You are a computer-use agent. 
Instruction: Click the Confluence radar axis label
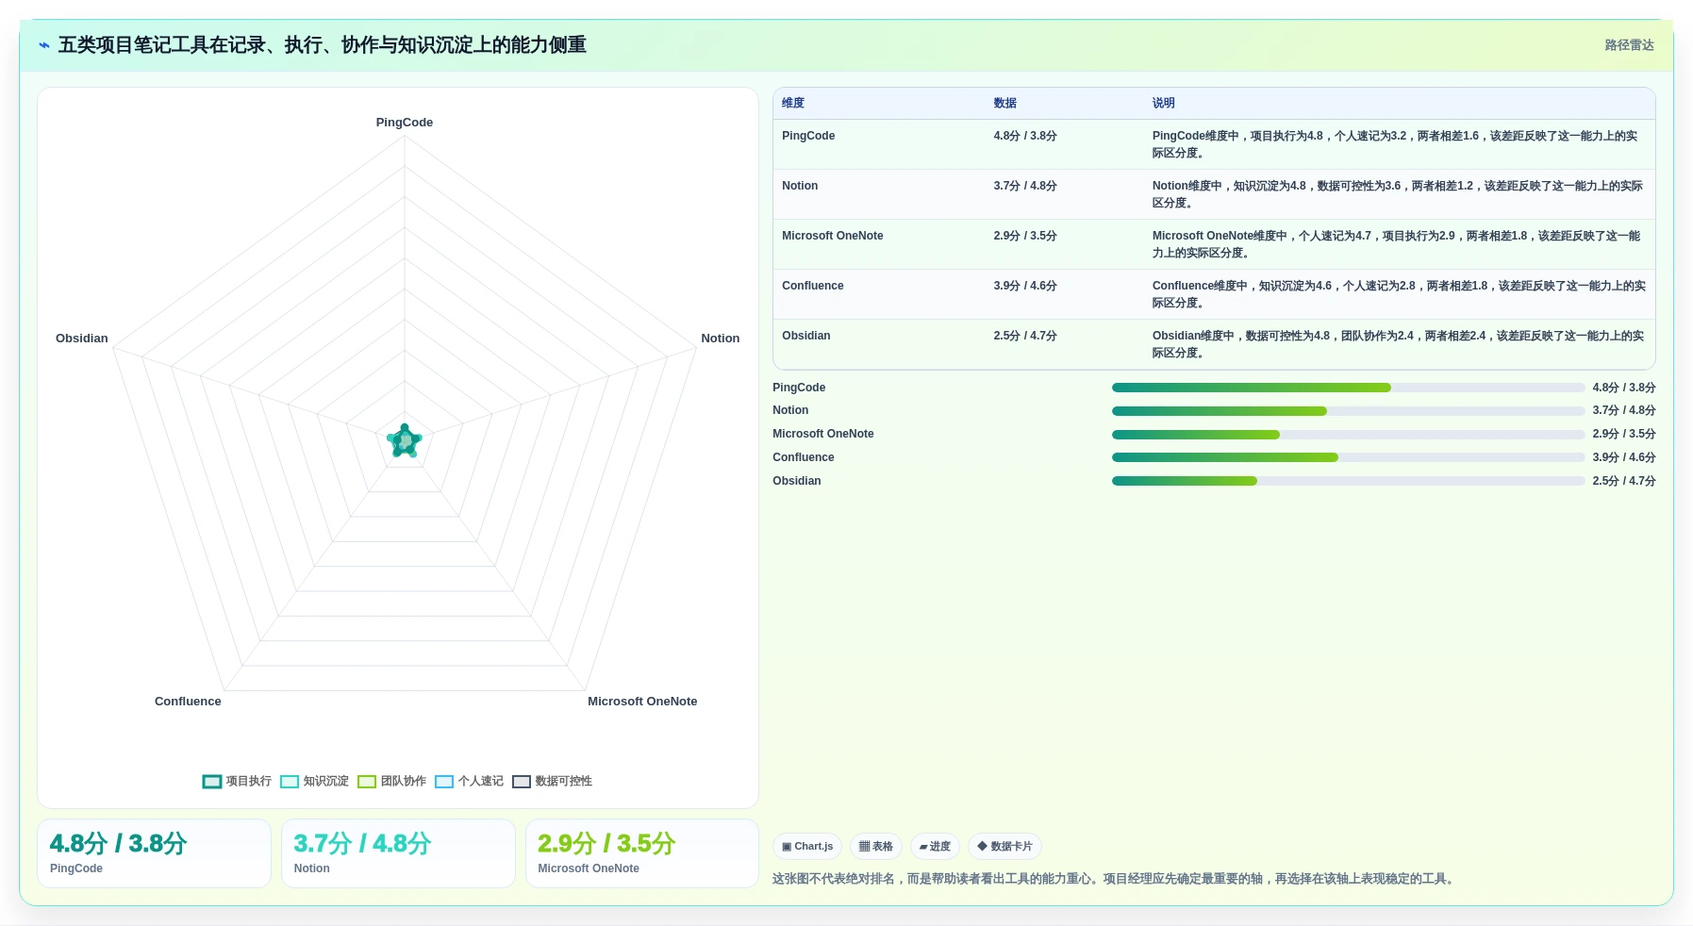[188, 702]
